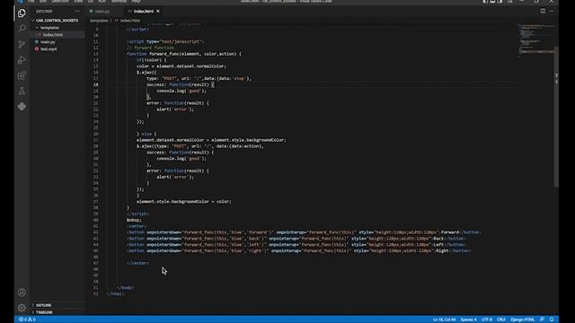
Task: Open the Search view in activity bar
Action: [x=22, y=28]
